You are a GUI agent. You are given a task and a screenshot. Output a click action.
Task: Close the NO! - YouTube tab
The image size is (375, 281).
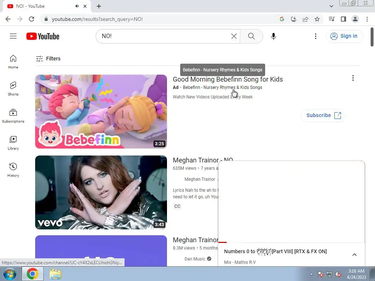(85, 6)
